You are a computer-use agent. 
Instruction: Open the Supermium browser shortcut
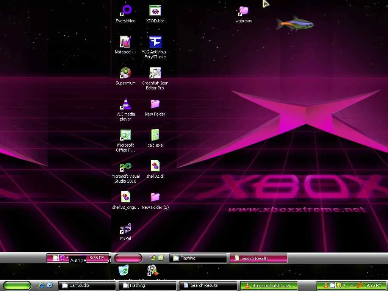click(126, 76)
